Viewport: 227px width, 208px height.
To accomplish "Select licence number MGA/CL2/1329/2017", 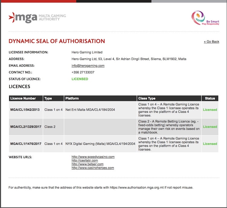I will pyautogui.click(x=26, y=127).
